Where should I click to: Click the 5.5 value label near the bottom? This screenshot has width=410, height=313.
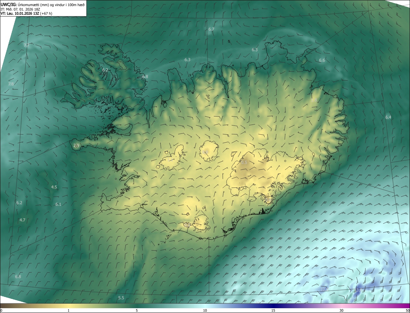click(121, 298)
